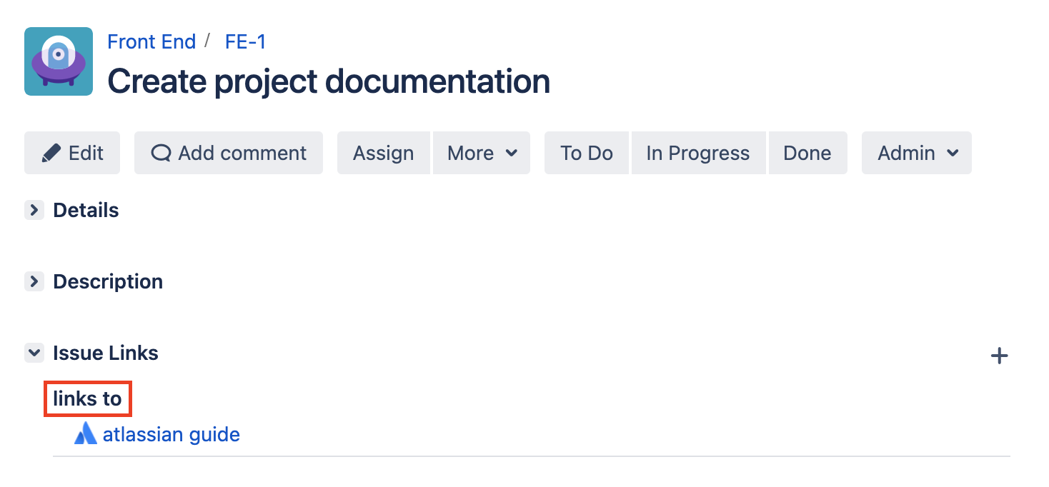1049x487 pixels.
Task: Click the Assign button
Action: coord(384,153)
